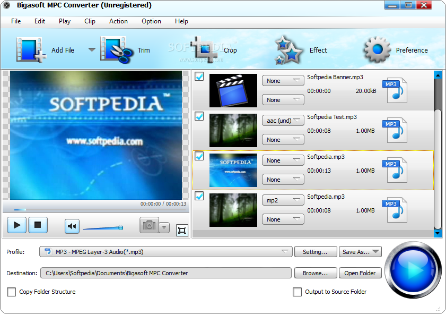Open the Edit menu
The image size is (446, 314).
[x=40, y=21]
